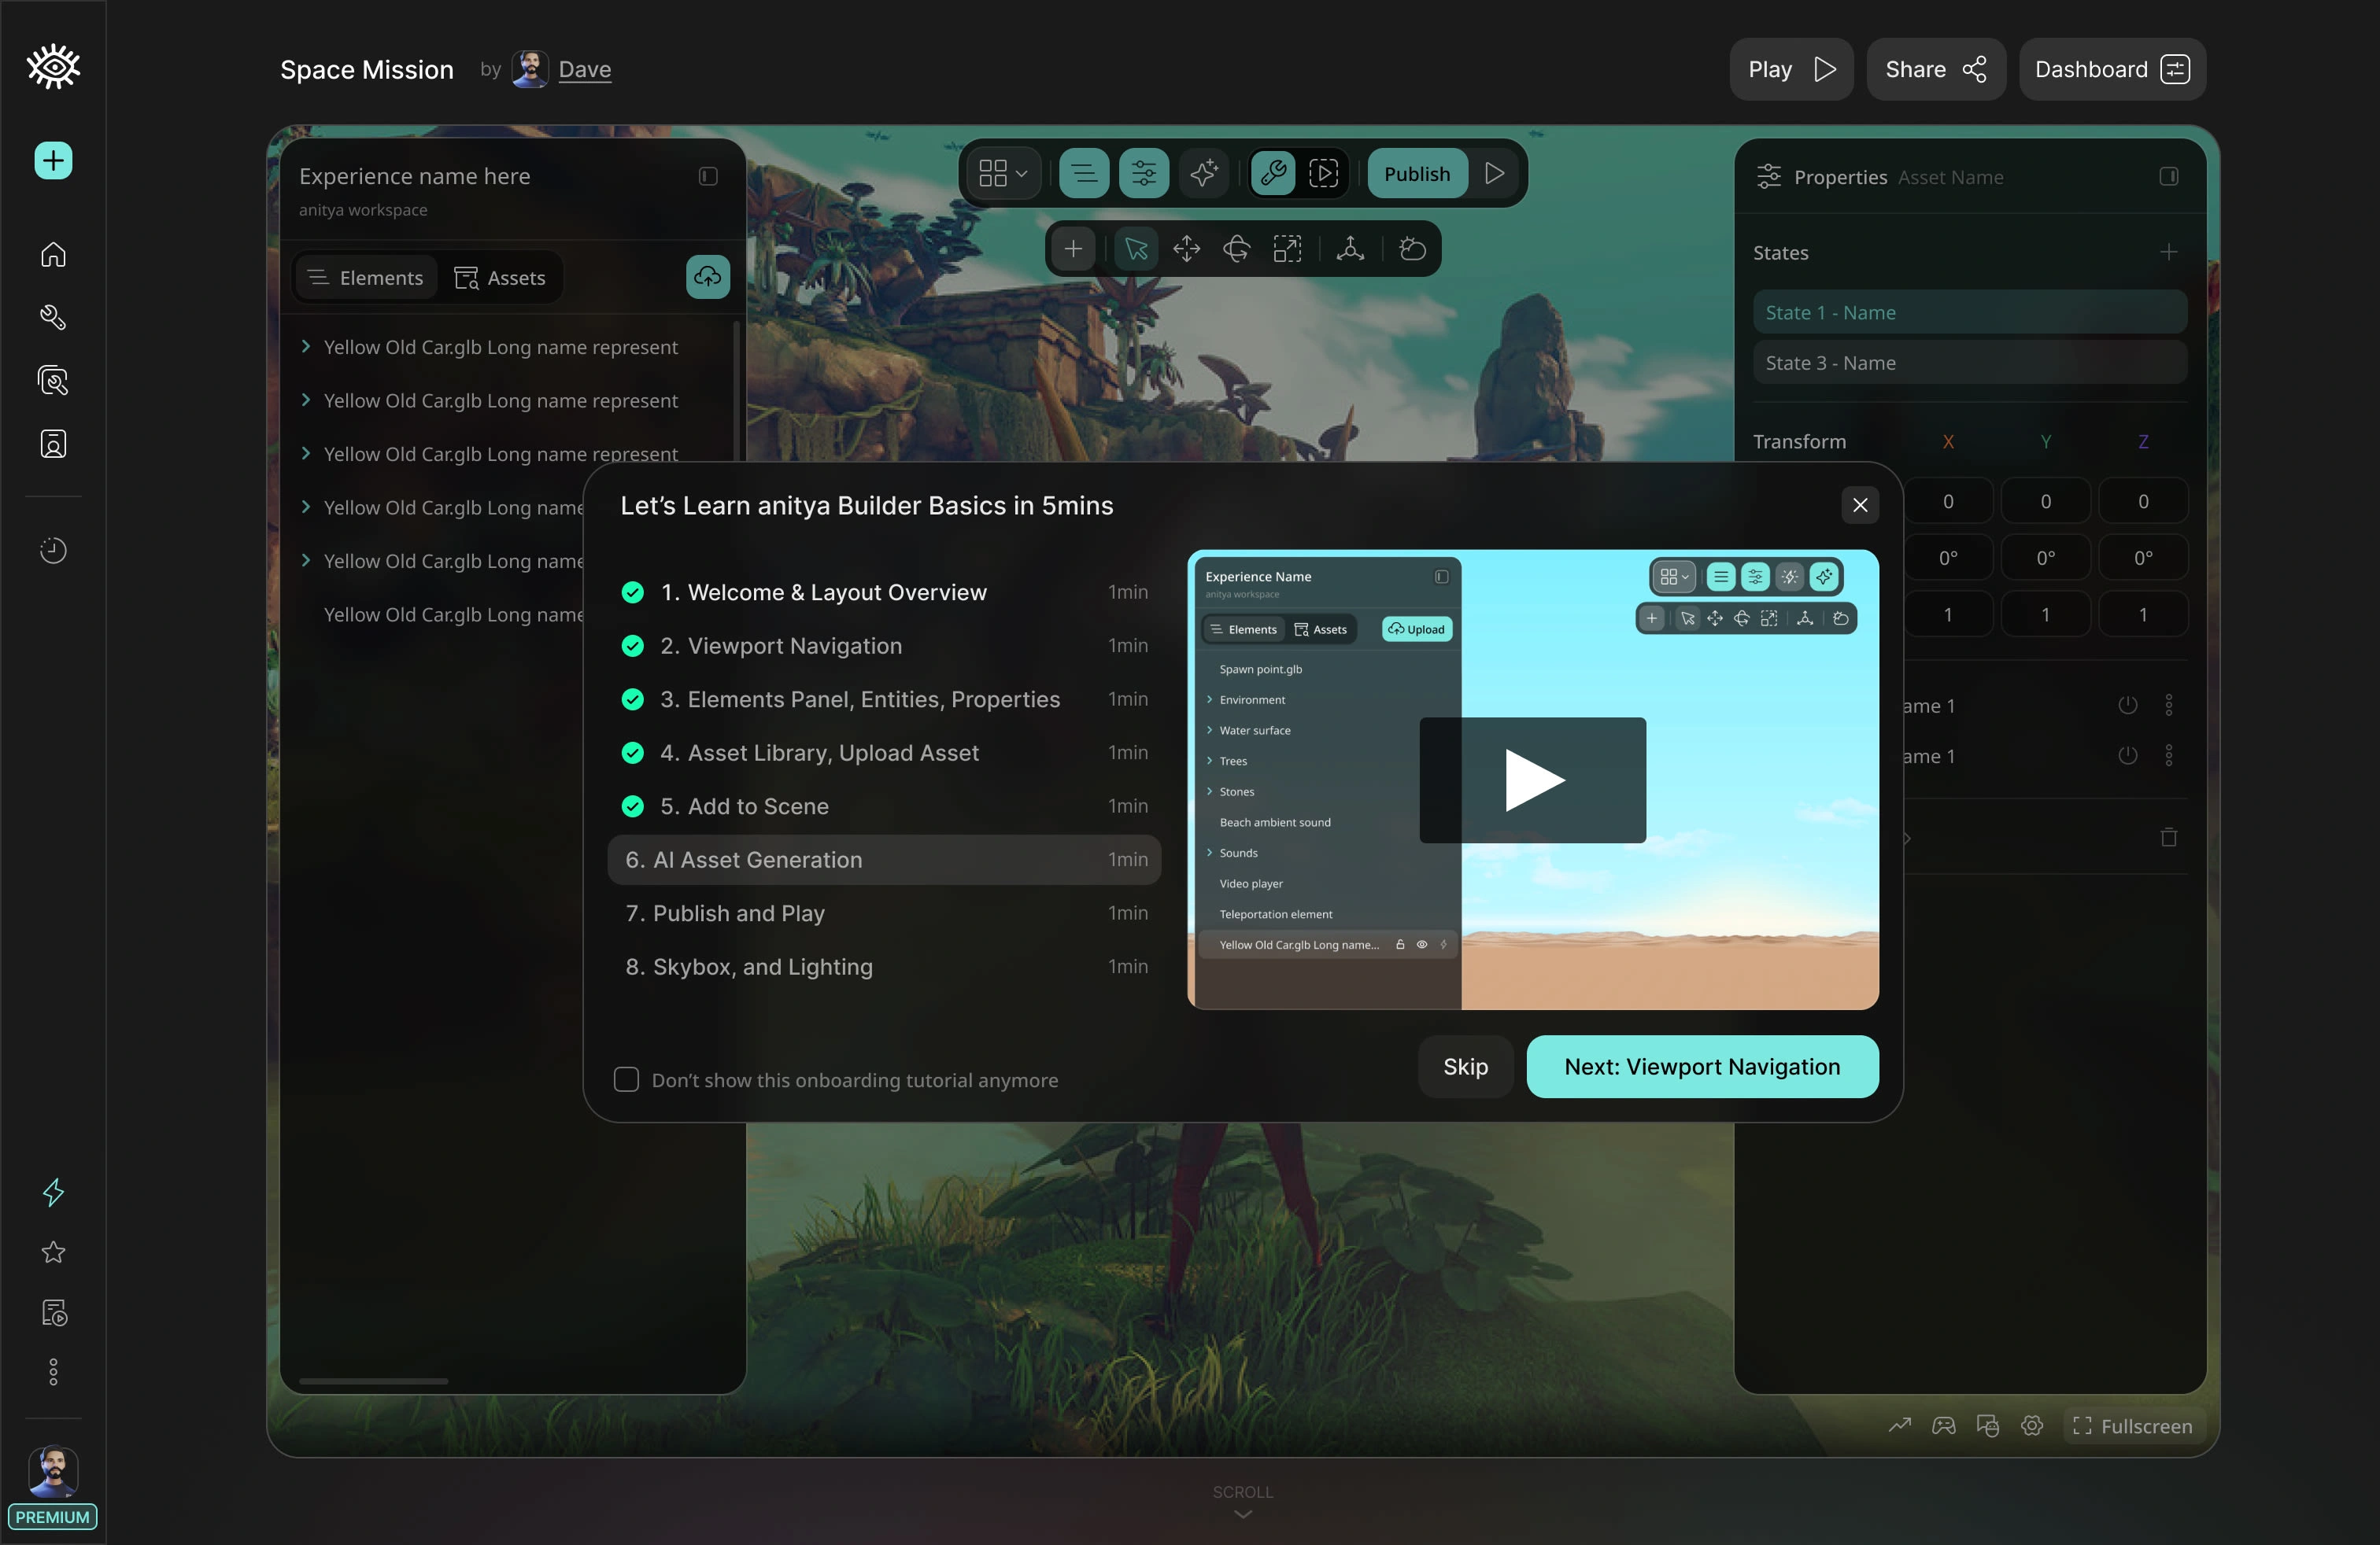Collapse the Properties panel with its toggle icon
Viewport: 2380px width, 1545px height.
coord(2168,177)
